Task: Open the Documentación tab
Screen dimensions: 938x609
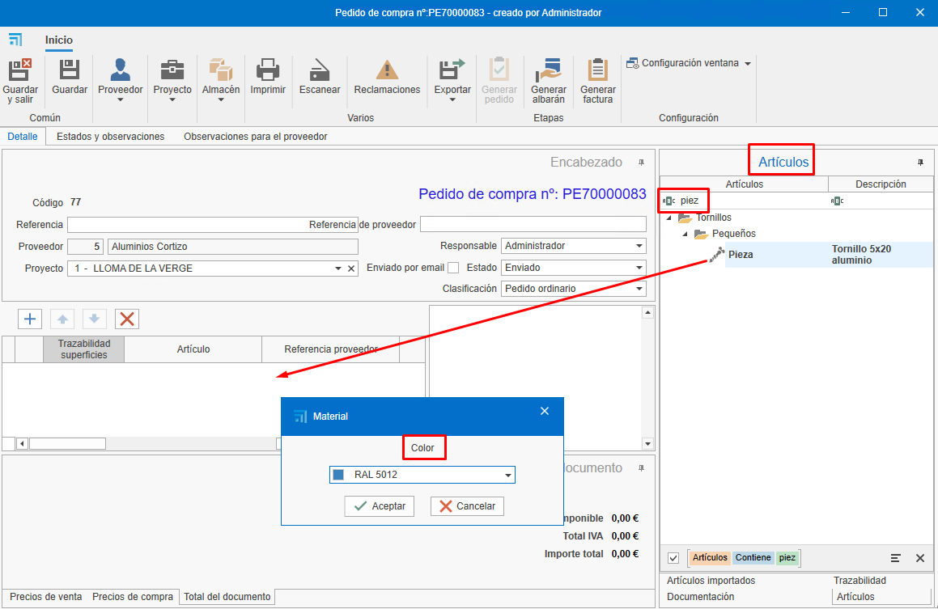Action: pyautogui.click(x=701, y=596)
